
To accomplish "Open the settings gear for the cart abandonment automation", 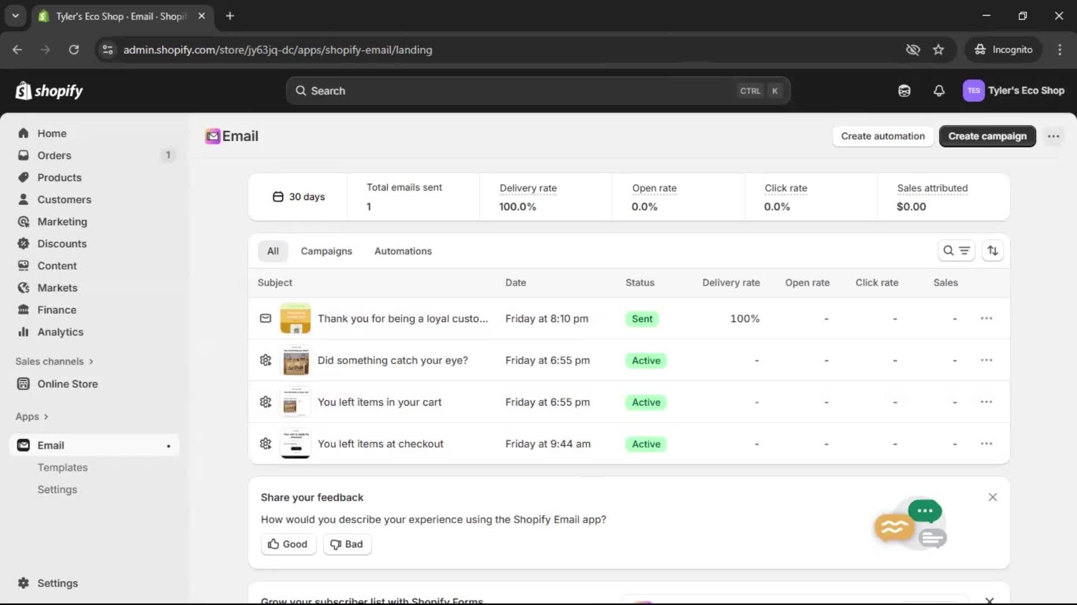I will pos(265,402).
